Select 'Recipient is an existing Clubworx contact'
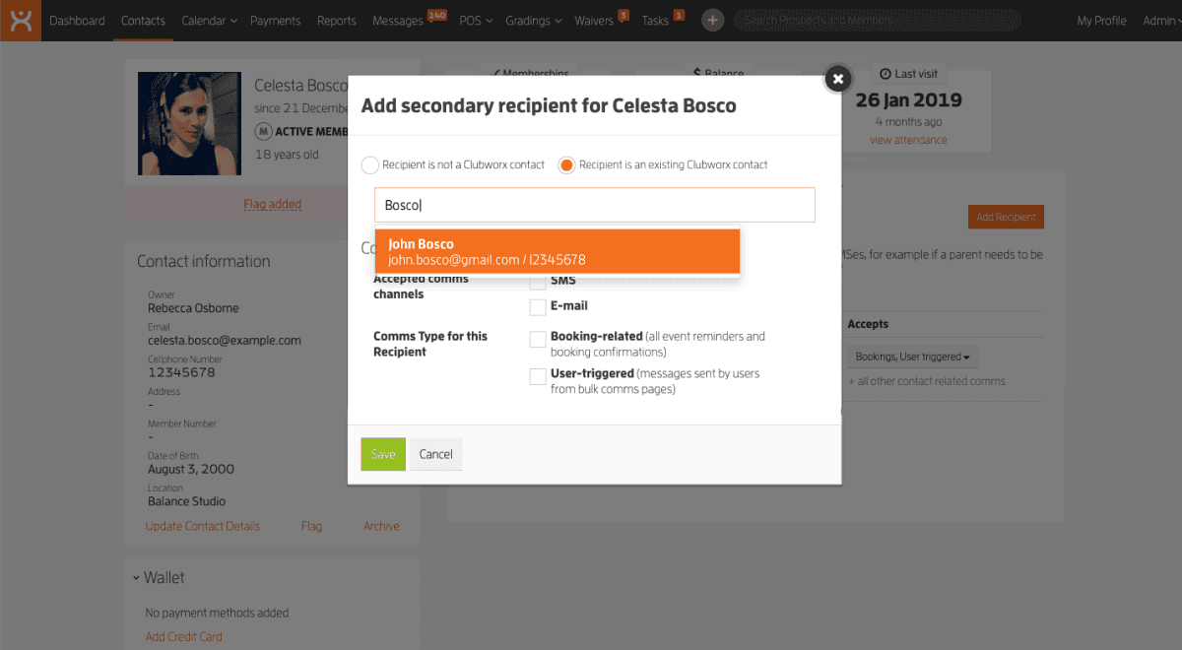The image size is (1182, 650). tap(566, 165)
